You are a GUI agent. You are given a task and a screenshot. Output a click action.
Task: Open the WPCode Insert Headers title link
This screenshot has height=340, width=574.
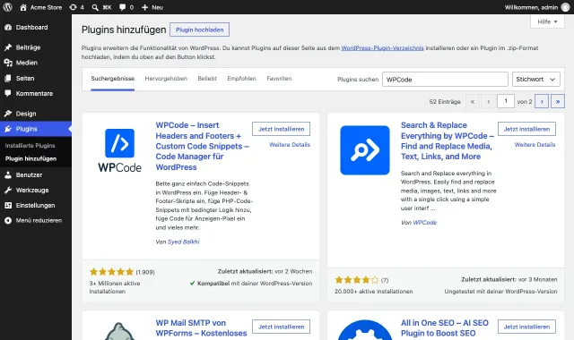coord(202,146)
